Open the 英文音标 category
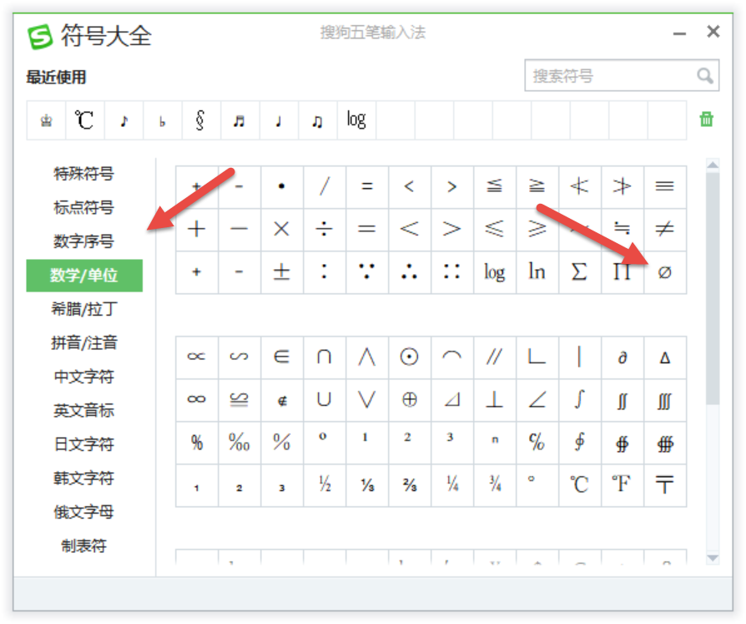The image size is (746, 624). 83,411
